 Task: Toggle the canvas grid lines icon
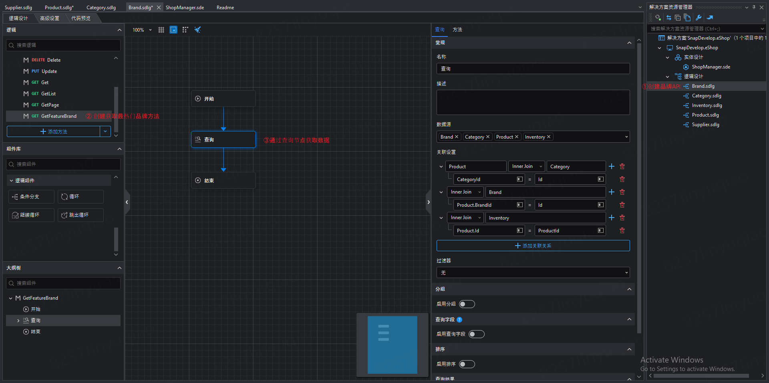[x=161, y=30]
